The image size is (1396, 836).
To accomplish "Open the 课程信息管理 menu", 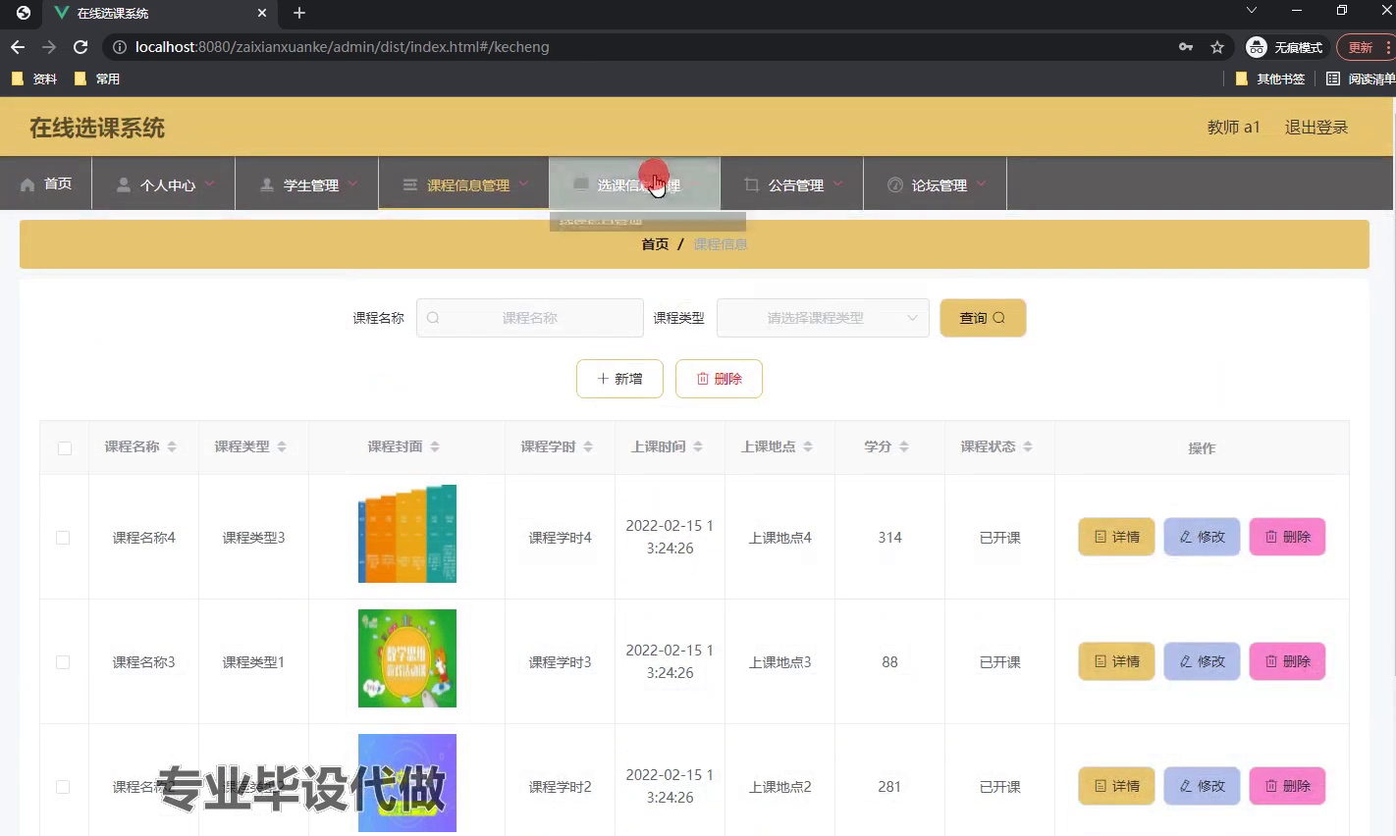I will pyautogui.click(x=464, y=183).
